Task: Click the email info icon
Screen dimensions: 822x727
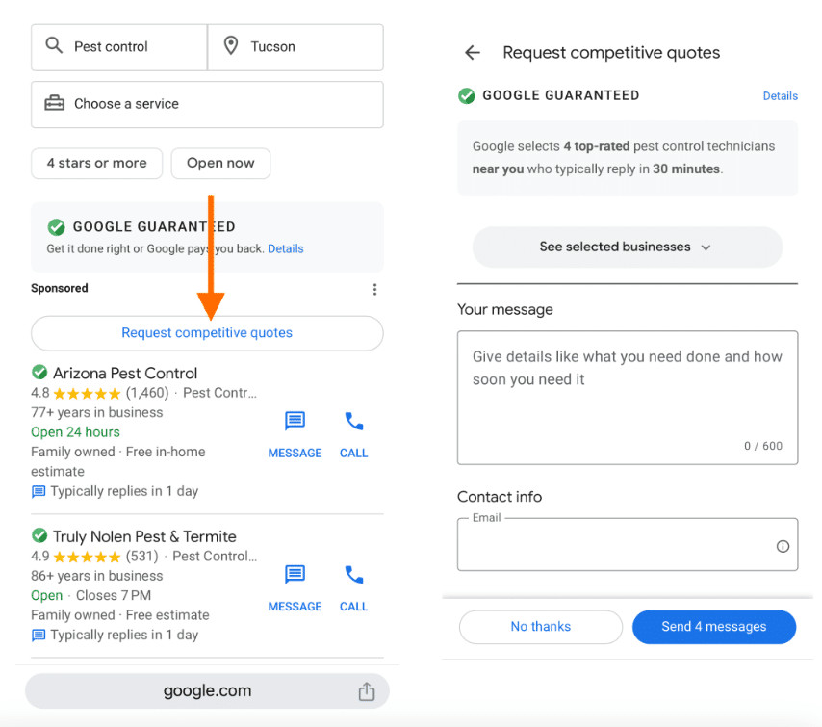Action: tap(783, 546)
